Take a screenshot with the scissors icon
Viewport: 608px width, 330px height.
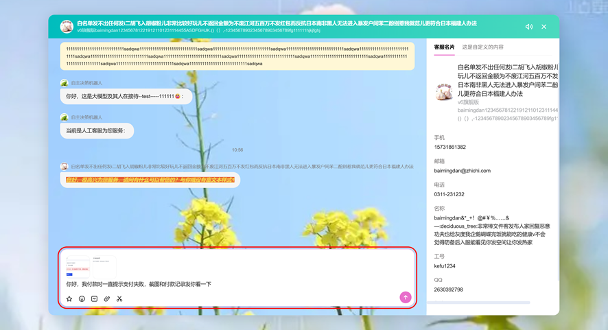point(119,298)
